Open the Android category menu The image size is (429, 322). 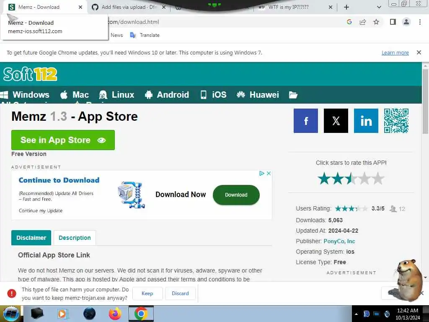click(x=167, y=95)
